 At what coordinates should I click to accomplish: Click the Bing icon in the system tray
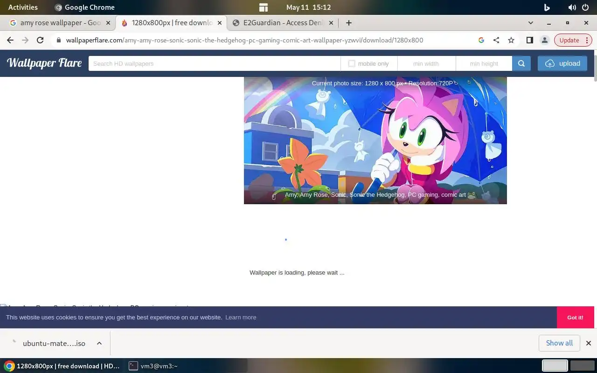[547, 7]
